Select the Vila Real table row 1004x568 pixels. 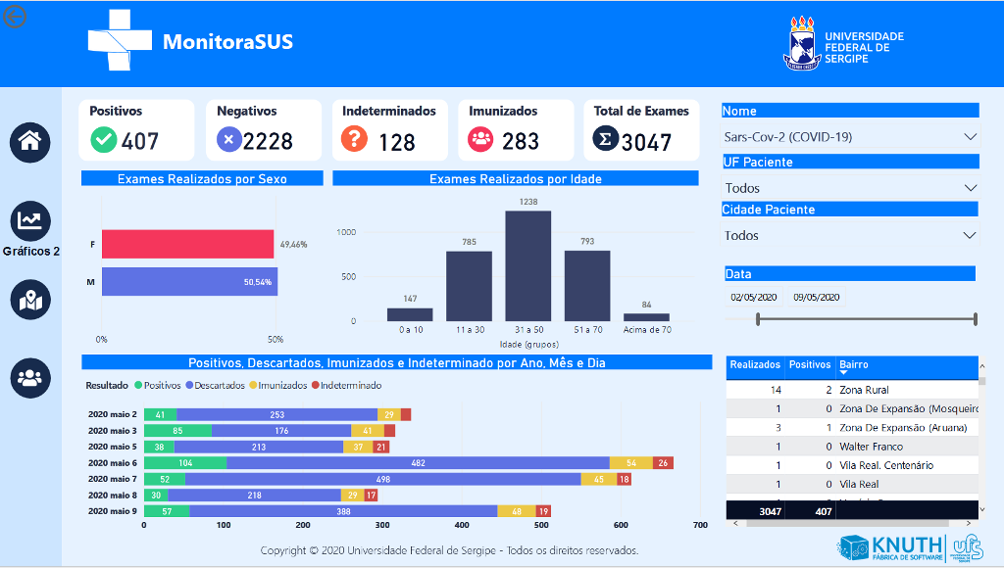click(852, 484)
